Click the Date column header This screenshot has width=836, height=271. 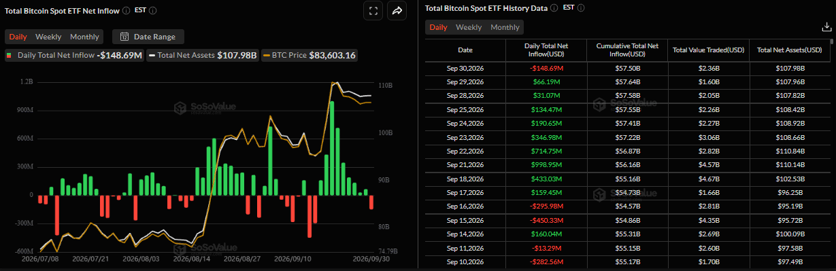click(465, 50)
